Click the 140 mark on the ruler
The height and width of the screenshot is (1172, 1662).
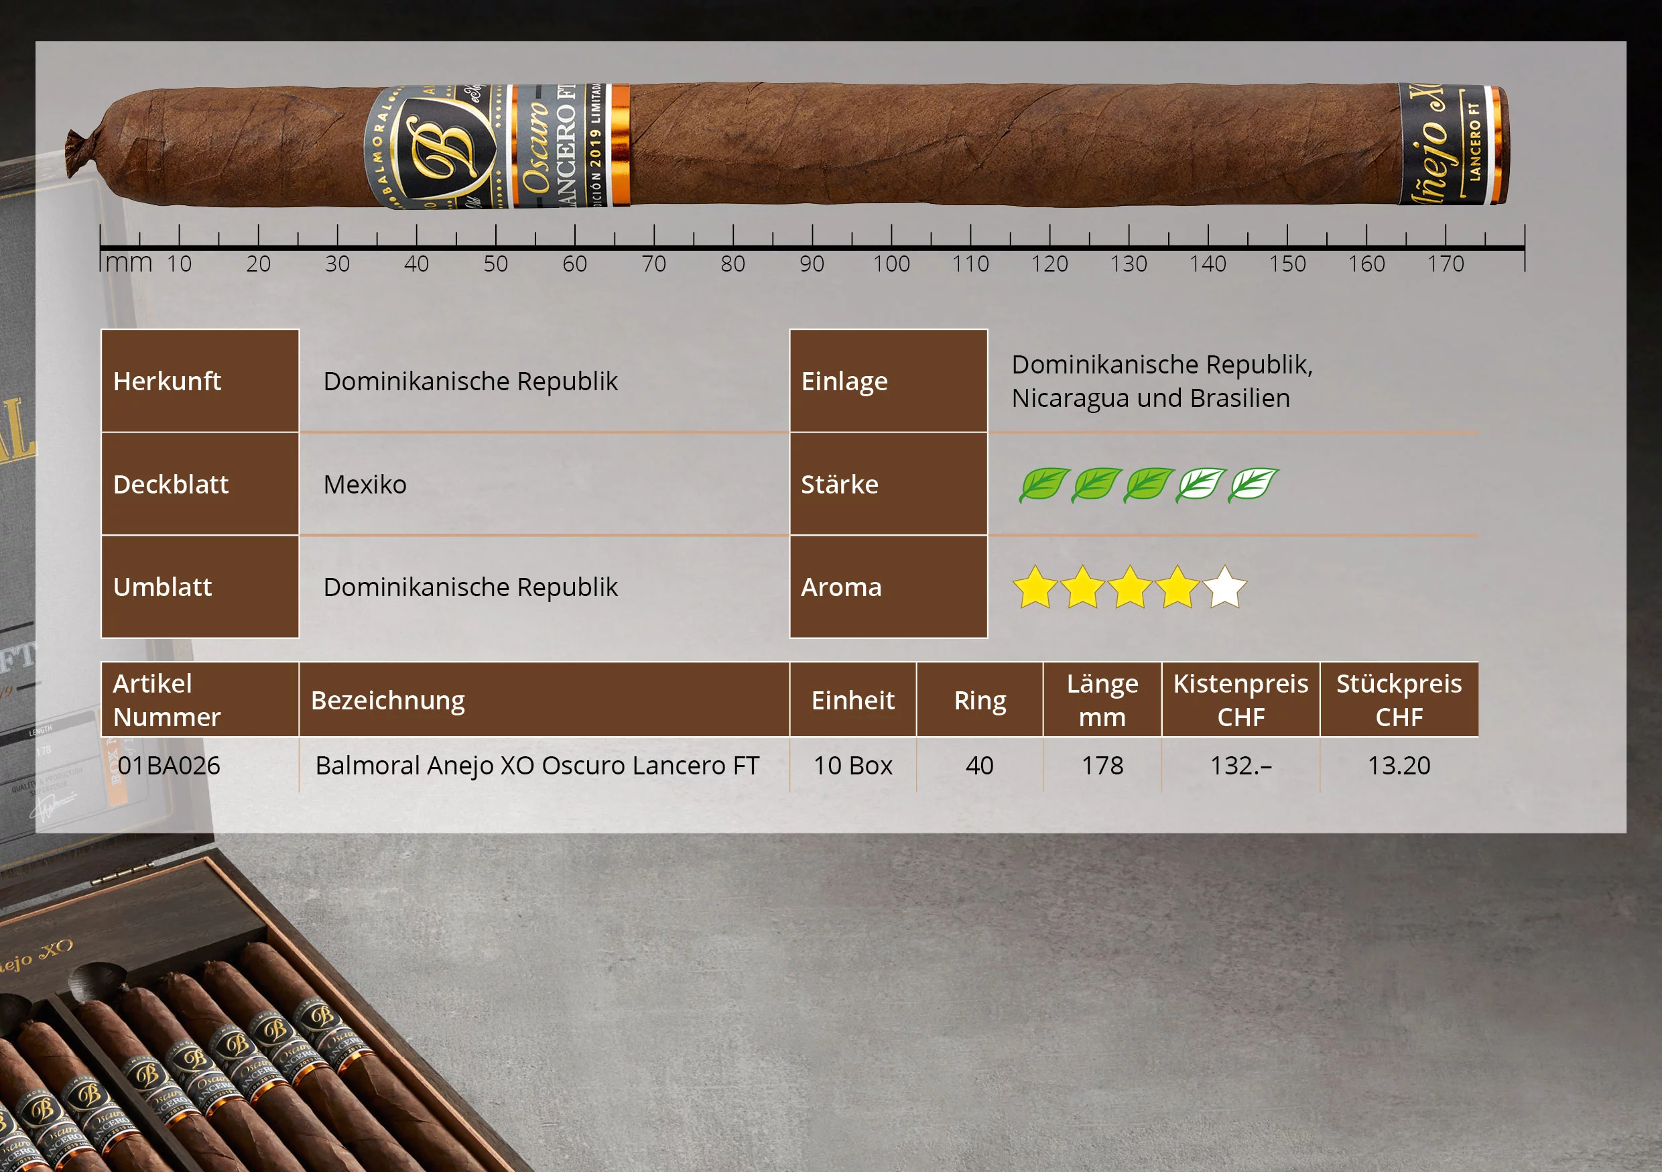(1208, 263)
